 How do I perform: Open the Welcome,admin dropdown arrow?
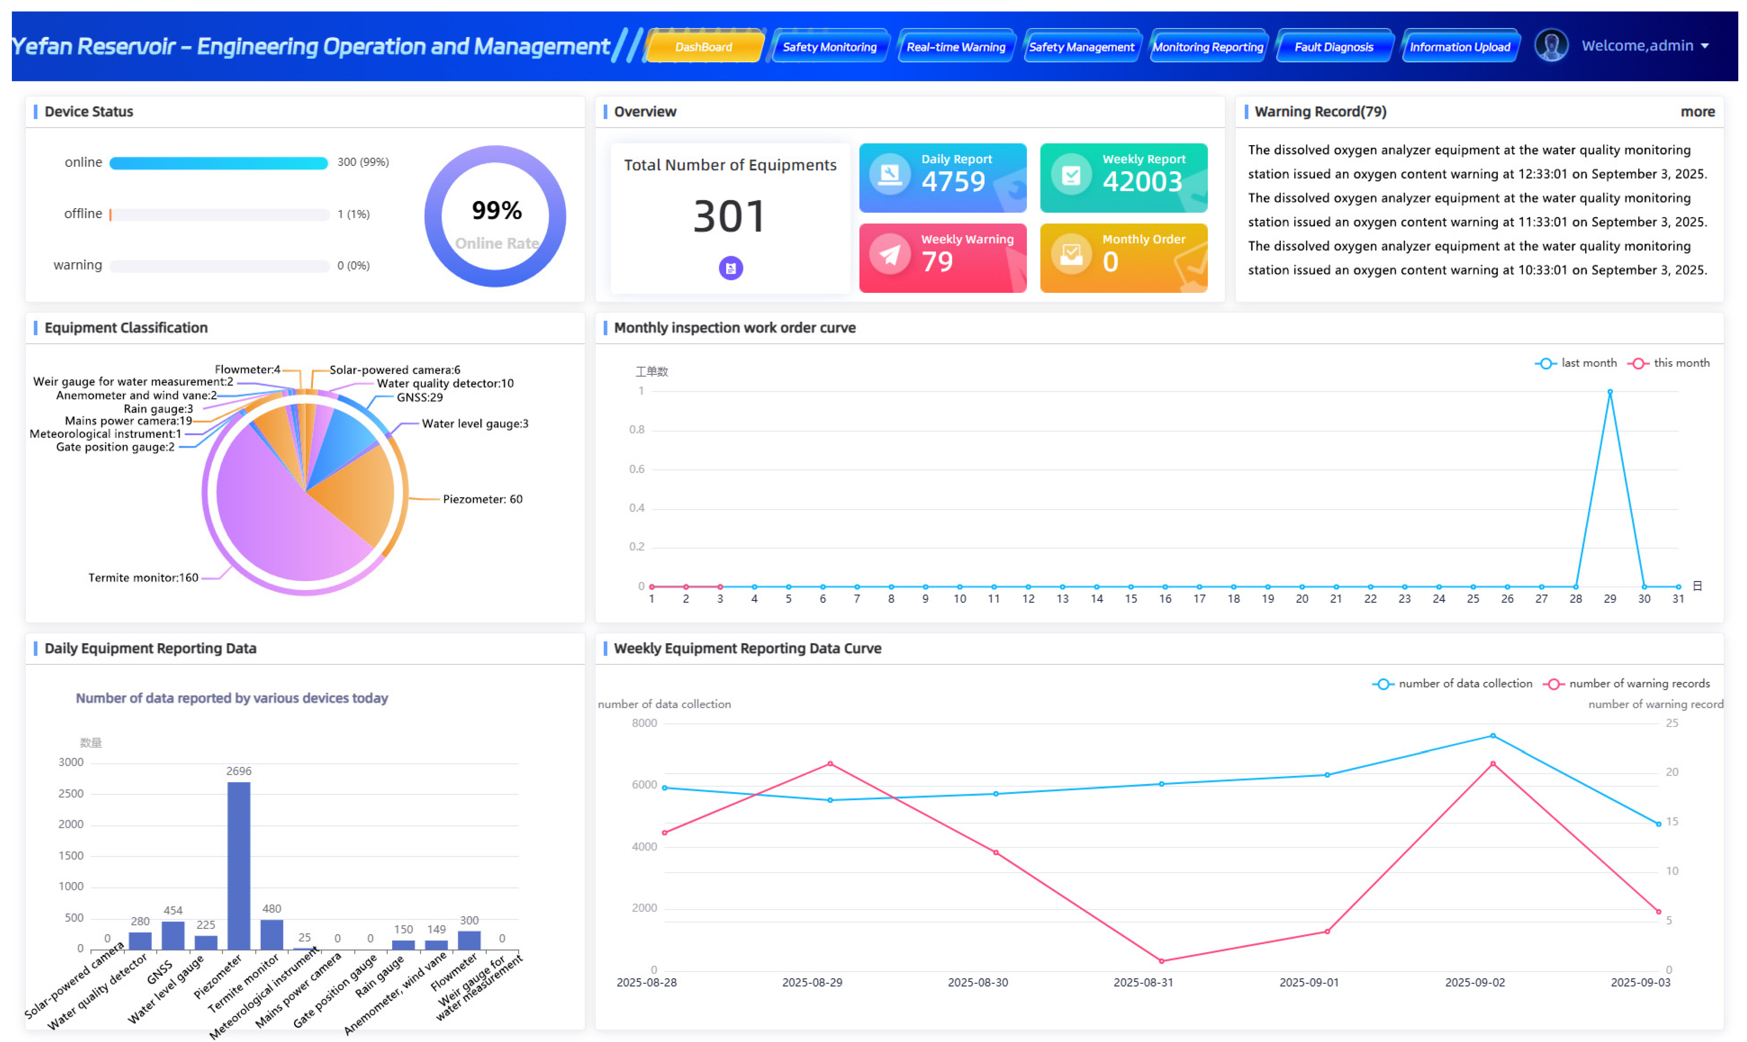1704,46
